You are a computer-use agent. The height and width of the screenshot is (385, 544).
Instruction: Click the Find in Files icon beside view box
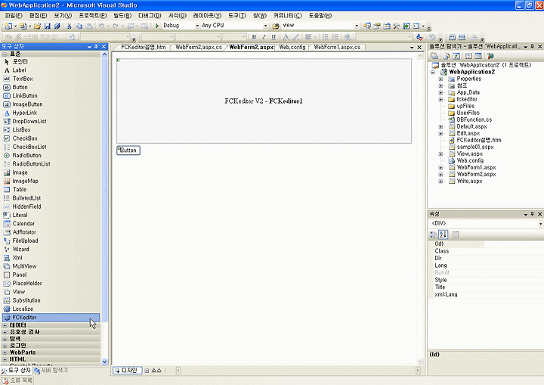[276, 26]
